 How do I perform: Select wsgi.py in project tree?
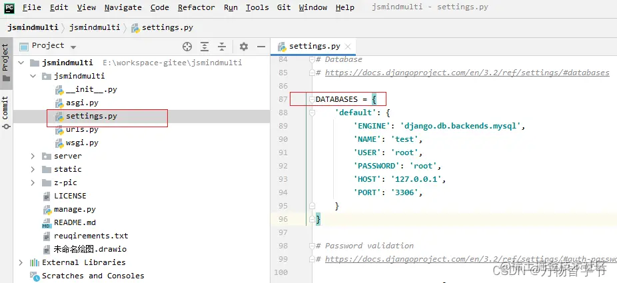click(x=82, y=143)
